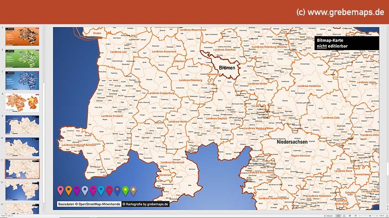Select the cyan blue map pin marker

coord(101,191)
